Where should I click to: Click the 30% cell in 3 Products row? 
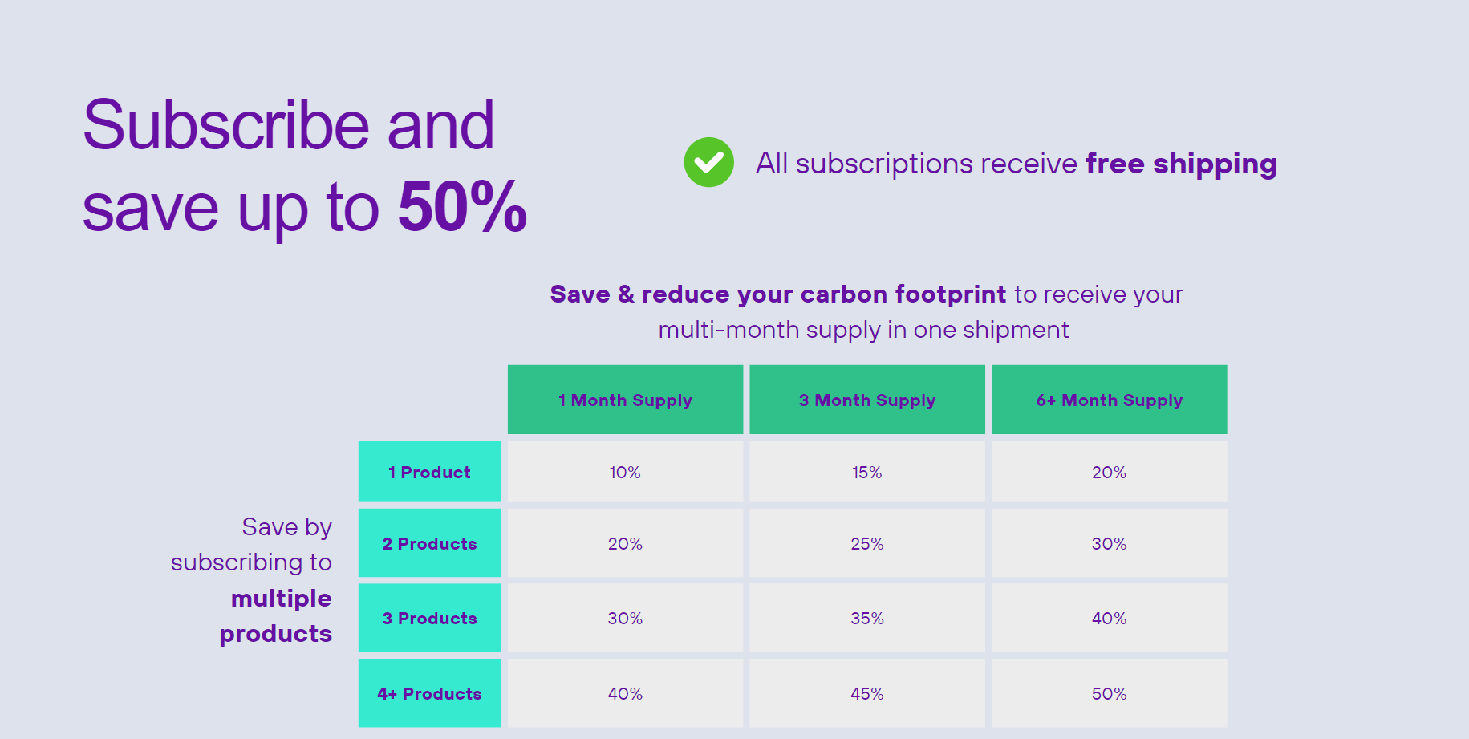(x=625, y=618)
